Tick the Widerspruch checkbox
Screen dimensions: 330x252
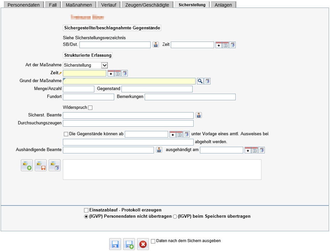pyautogui.click(x=90, y=108)
